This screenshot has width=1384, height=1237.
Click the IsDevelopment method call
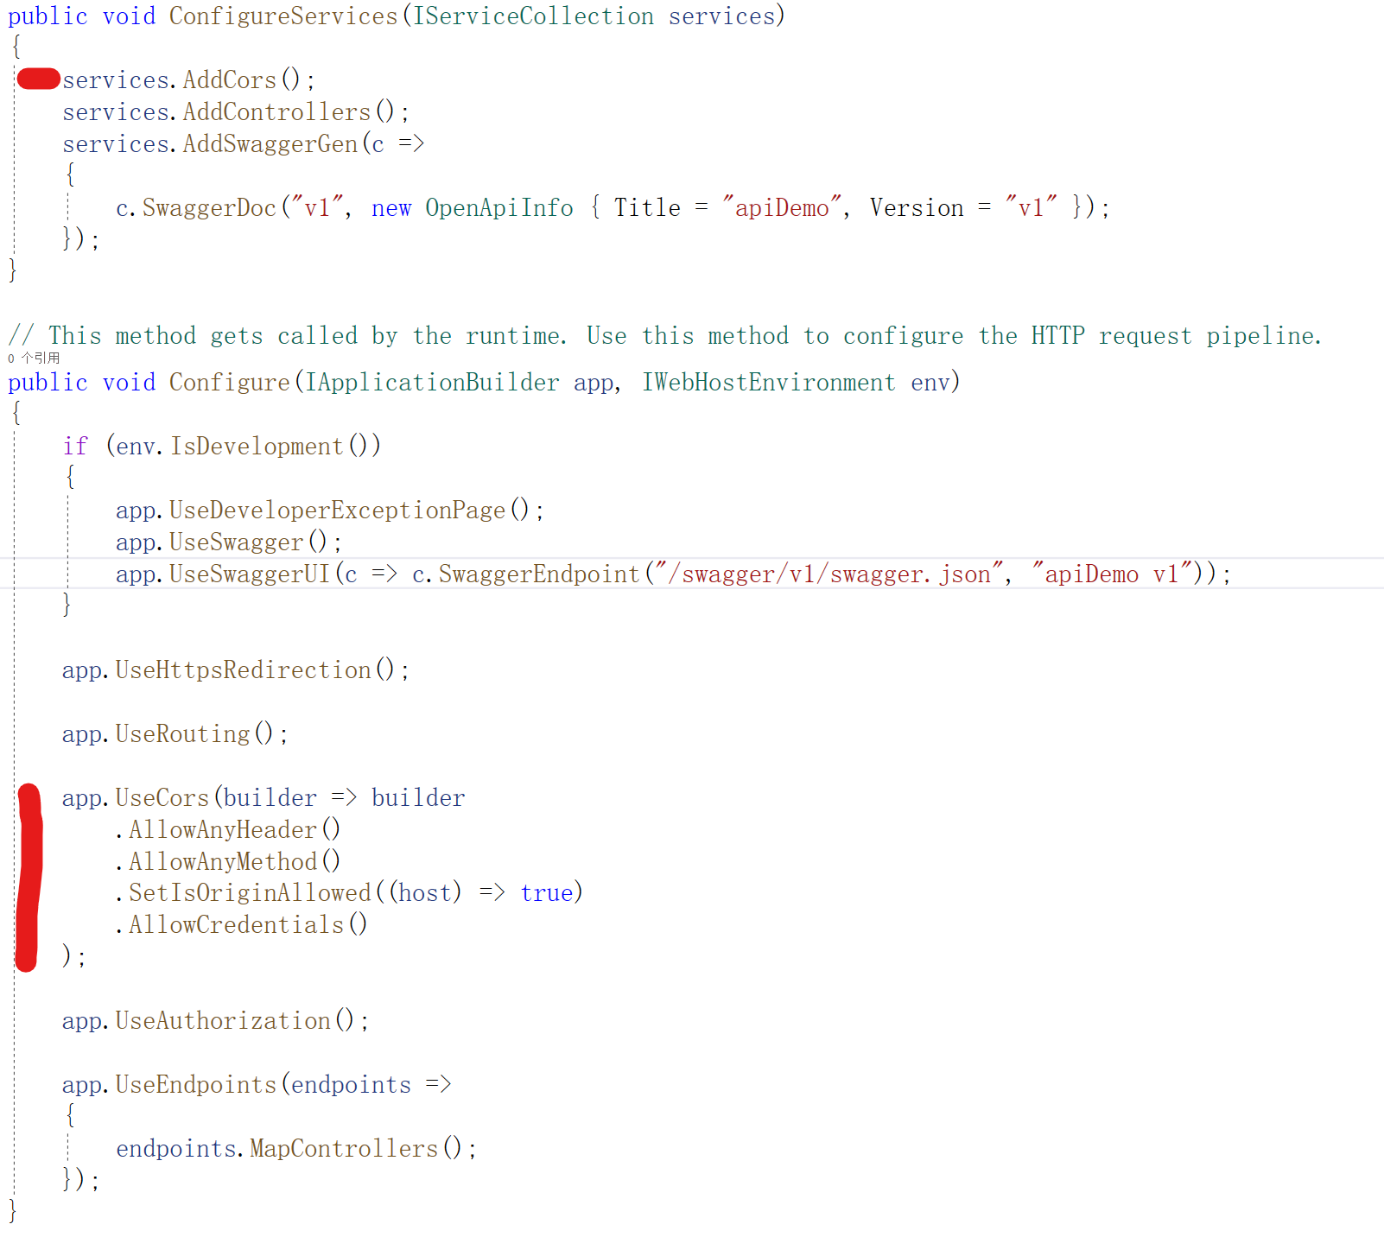coord(257,446)
